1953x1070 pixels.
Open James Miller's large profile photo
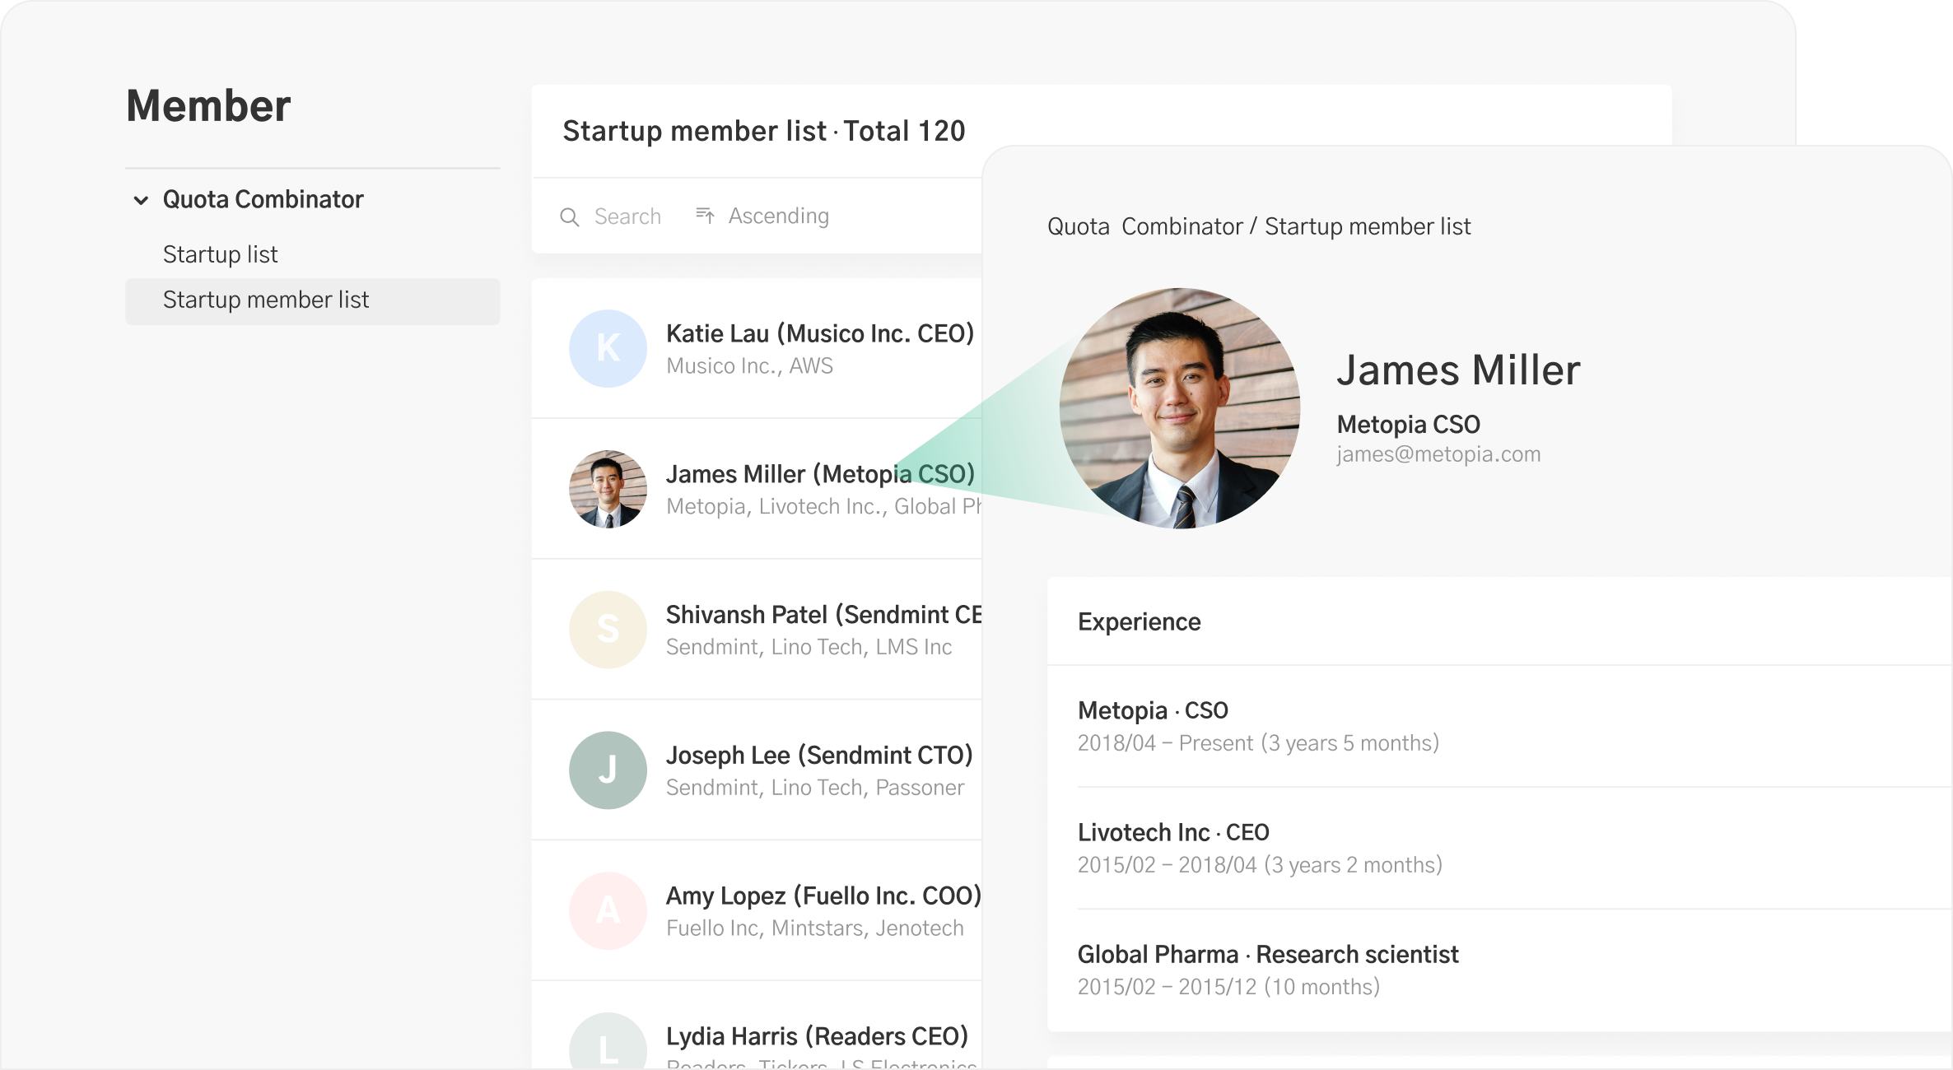pos(1180,408)
